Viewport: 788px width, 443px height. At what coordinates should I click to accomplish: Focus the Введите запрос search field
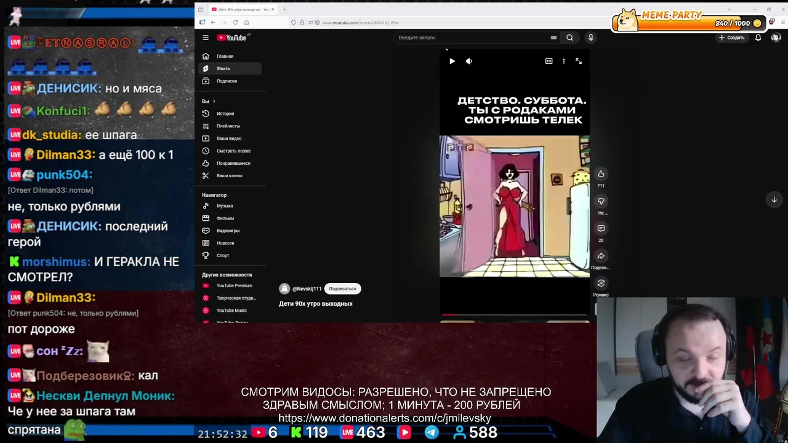(x=471, y=38)
